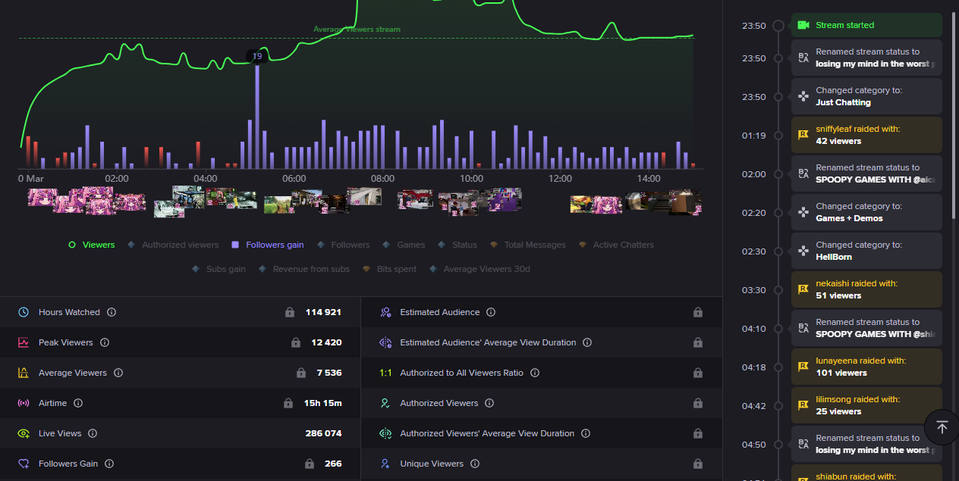Toggle the Total Messages chart series
The image size is (959, 481).
pyautogui.click(x=528, y=245)
